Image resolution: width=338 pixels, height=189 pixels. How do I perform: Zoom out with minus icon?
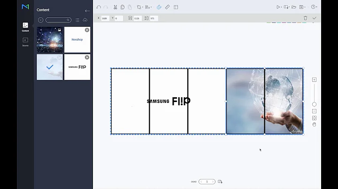pos(314,111)
